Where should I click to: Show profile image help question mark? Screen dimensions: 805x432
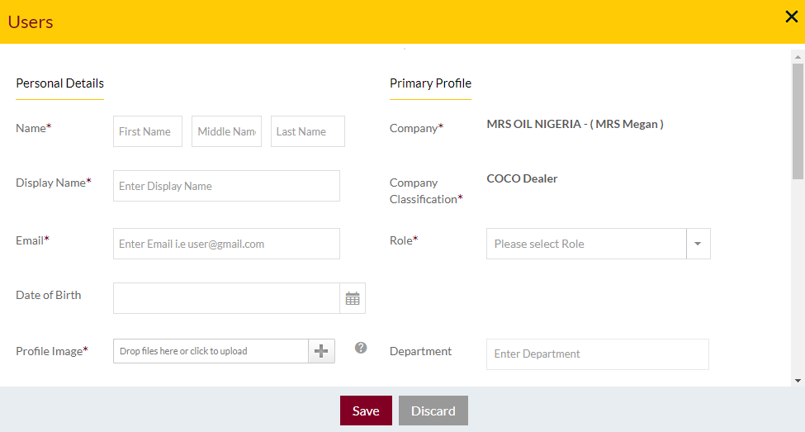361,348
